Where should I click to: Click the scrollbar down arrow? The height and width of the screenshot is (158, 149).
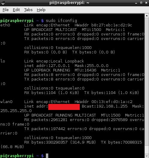click(147, 156)
